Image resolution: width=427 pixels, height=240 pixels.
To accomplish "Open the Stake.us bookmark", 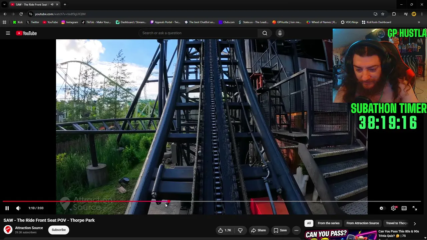I will pyautogui.click(x=253, y=22).
